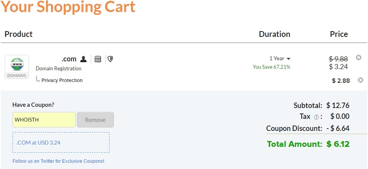Click the Product column header
The image size is (368, 169).
point(19,34)
